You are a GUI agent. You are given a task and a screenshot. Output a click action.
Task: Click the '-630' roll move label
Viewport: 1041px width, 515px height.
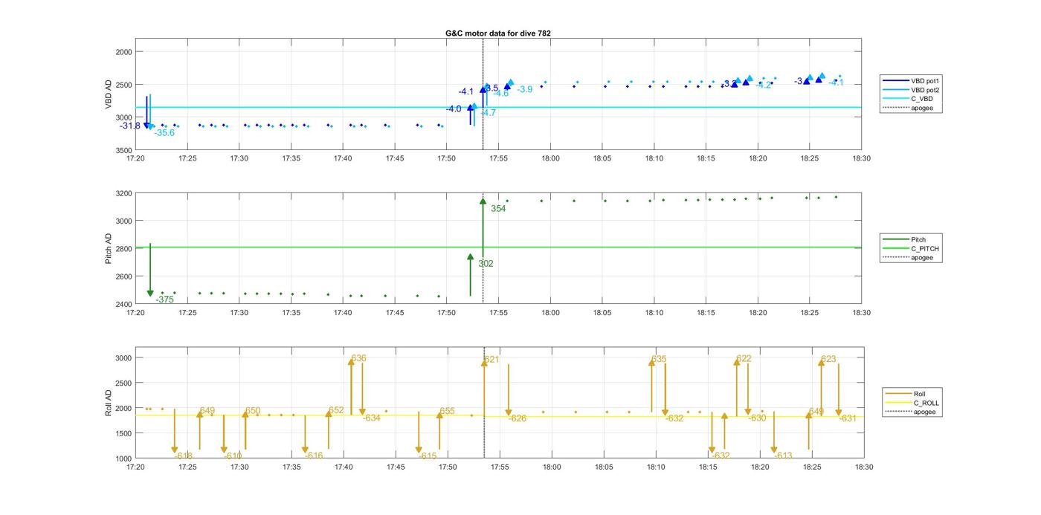[x=757, y=418]
